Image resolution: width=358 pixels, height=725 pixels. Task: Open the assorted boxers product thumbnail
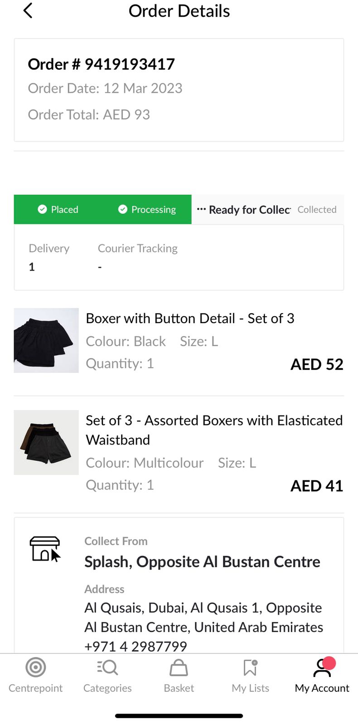tap(46, 442)
